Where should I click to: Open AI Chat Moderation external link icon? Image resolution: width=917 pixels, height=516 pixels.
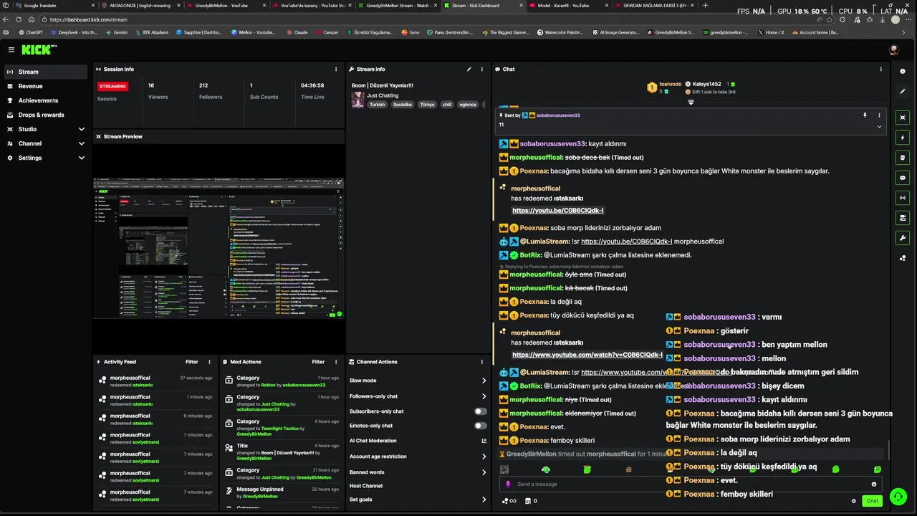click(x=484, y=441)
